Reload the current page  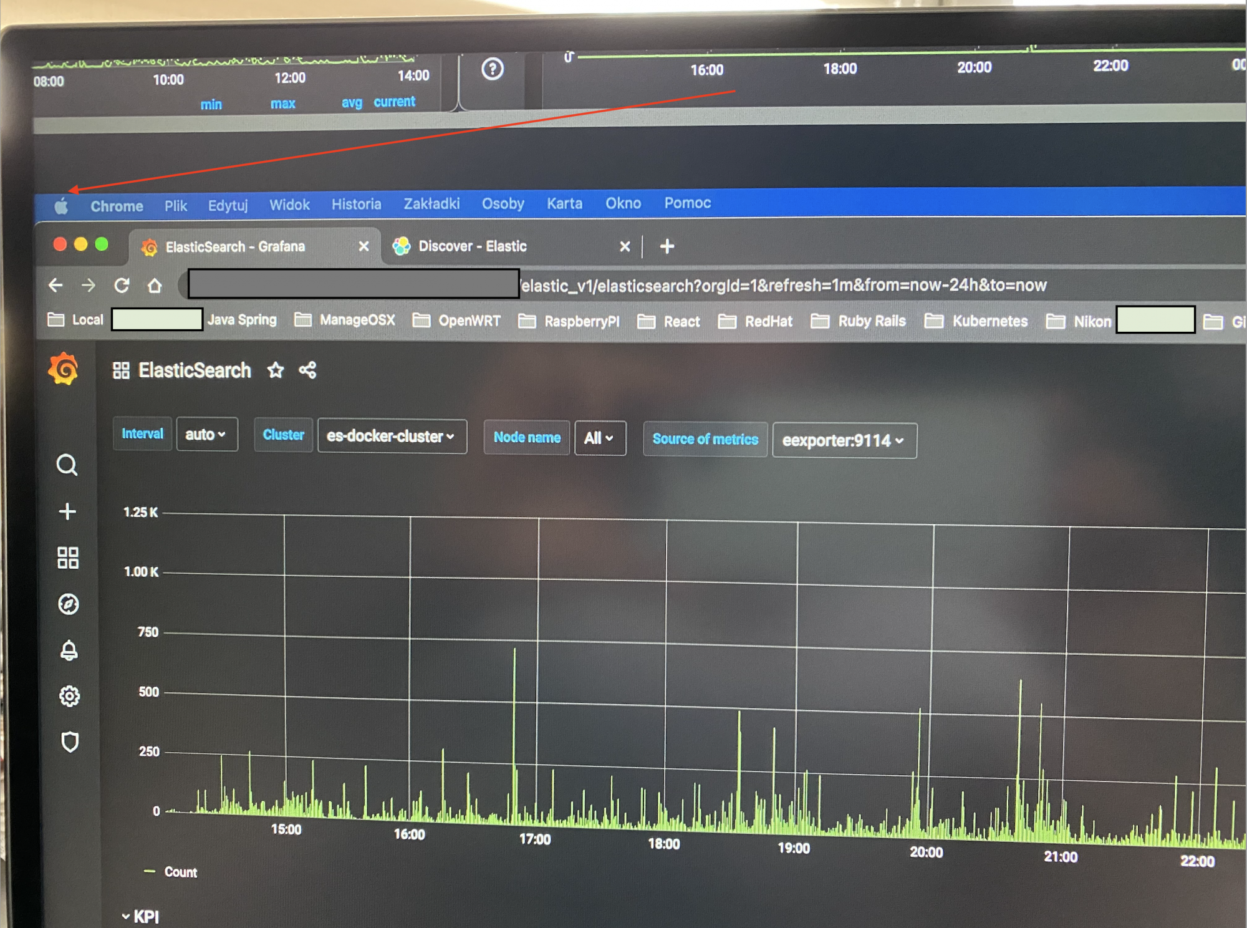[122, 285]
